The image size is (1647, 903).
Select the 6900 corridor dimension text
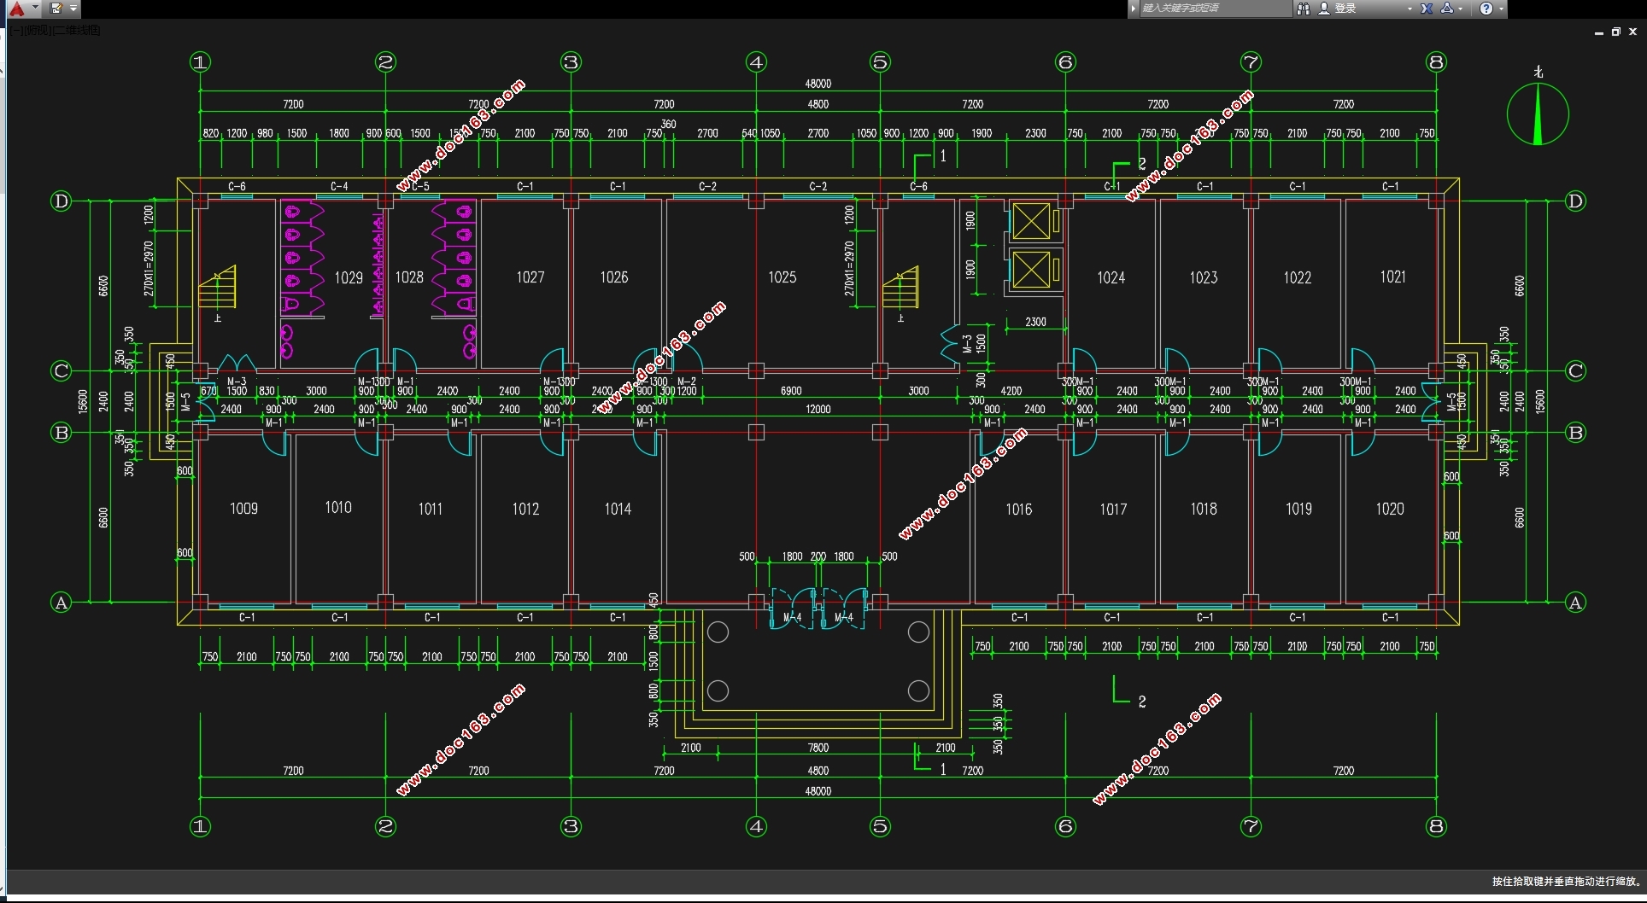point(791,391)
